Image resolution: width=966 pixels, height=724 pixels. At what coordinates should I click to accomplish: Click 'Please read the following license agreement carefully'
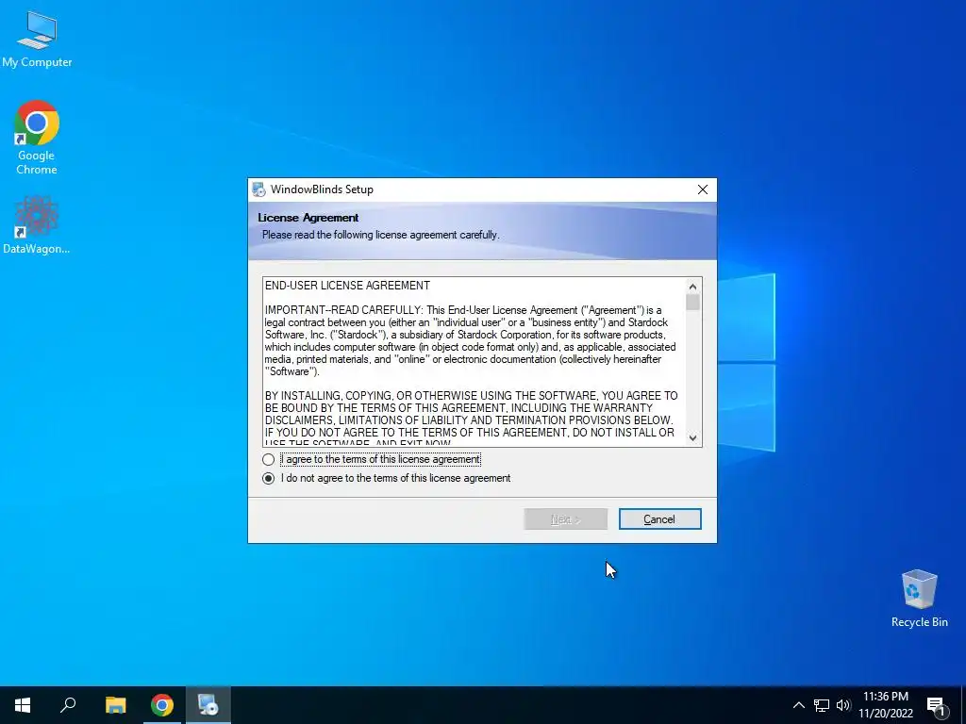pyautogui.click(x=381, y=235)
